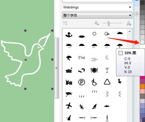Select the cloud with lightning bolt glyph

tap(120, 46)
